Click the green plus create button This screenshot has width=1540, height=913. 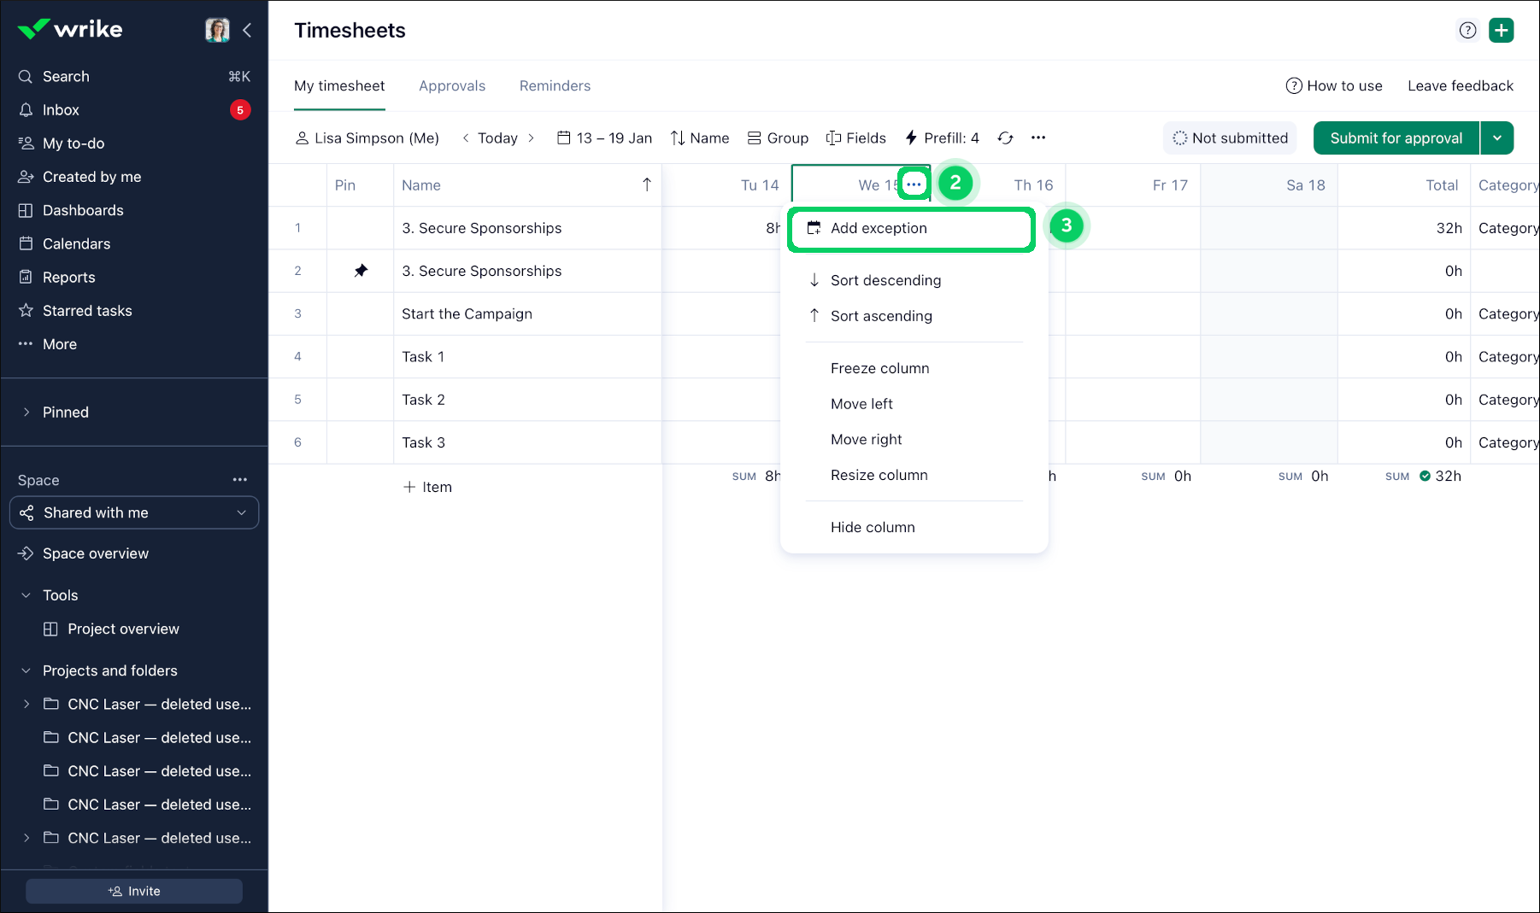point(1501,31)
